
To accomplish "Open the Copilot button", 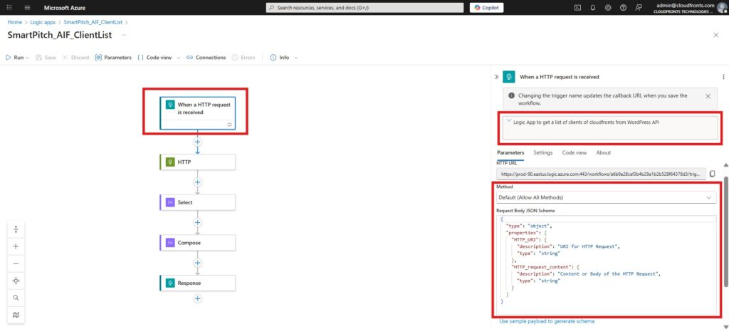I will click(x=487, y=8).
